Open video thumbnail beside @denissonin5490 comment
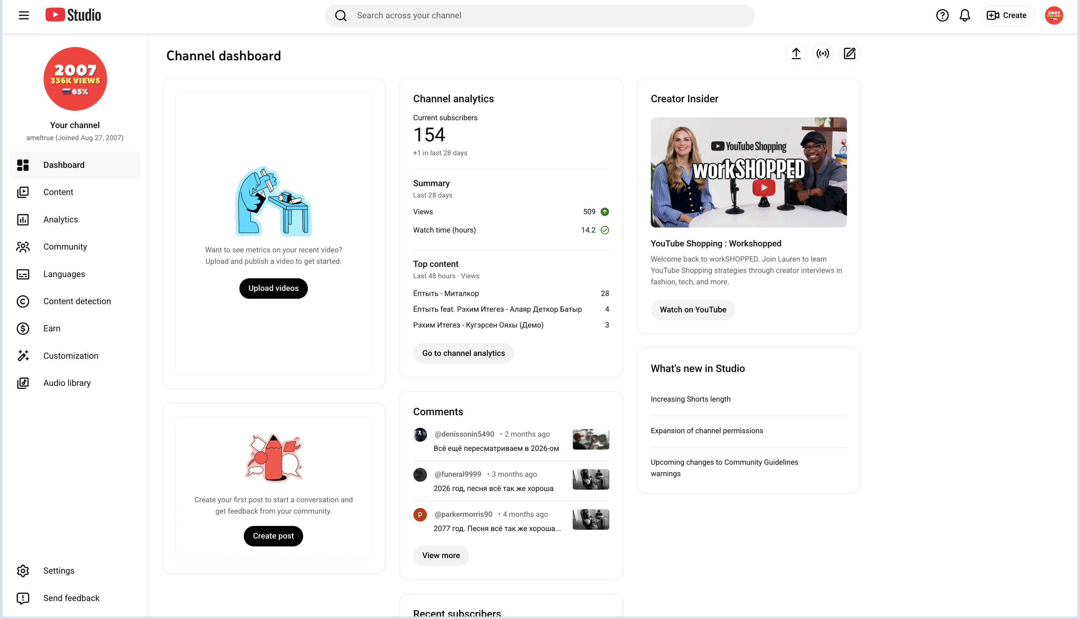 pyautogui.click(x=591, y=439)
